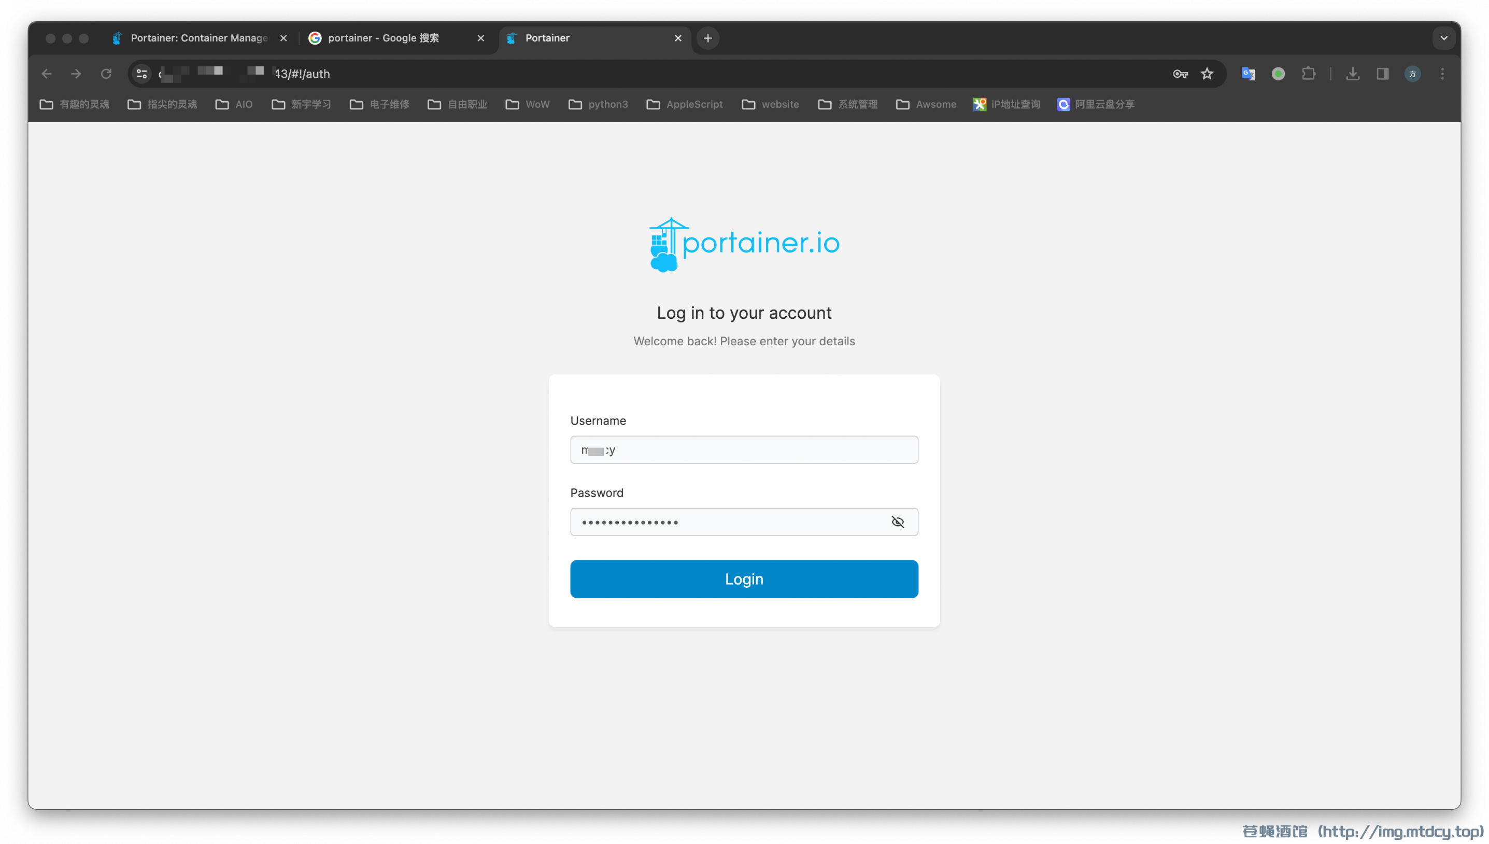Bookmark this page with the star icon

pos(1207,74)
